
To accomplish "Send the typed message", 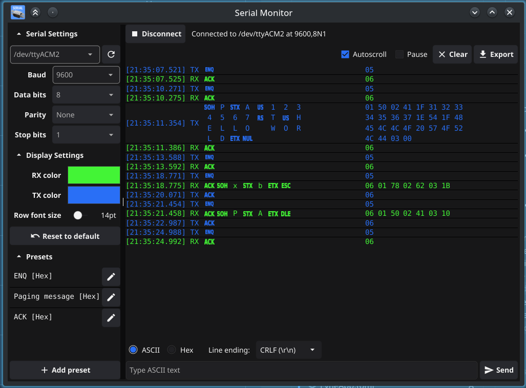I will pos(499,370).
